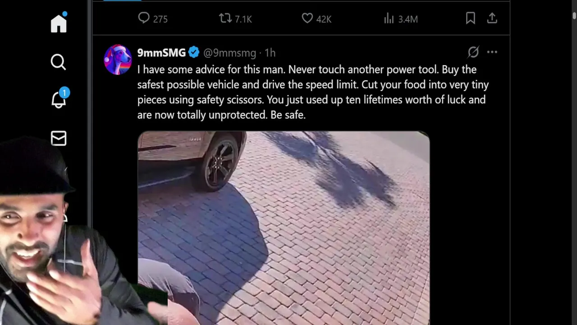The width and height of the screenshot is (577, 325).
Task: Open the Messages envelope icon
Action: pyautogui.click(x=59, y=139)
